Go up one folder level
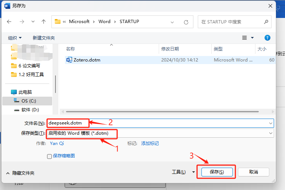The width and height of the screenshot is (285, 190). (43, 22)
